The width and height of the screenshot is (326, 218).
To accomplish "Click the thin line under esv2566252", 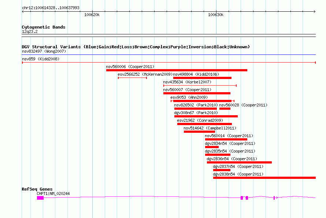I will pos(133,78).
